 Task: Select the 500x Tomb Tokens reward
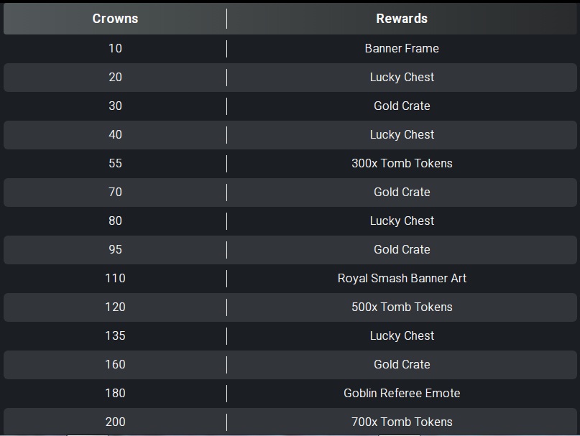402,307
